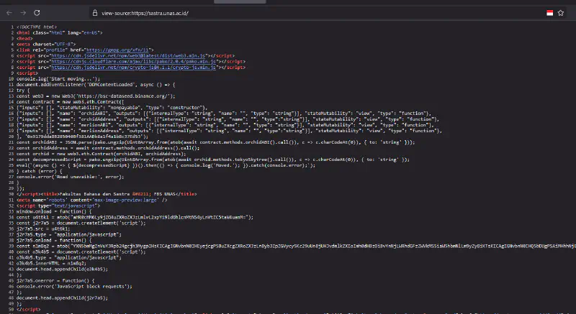Click the script type="text/javascript" line 32
Image resolution: width=576 pixels, height=314 pixels.
[58, 206]
